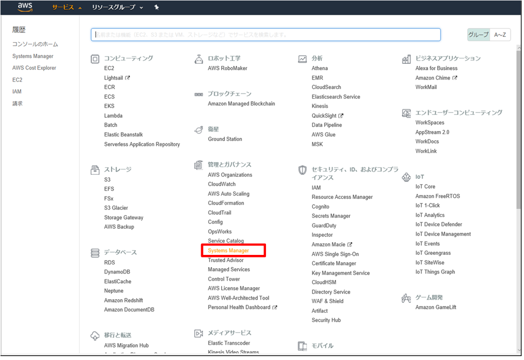The height and width of the screenshot is (360, 524).
Task: Click the AWS logo home icon
Action: click(x=25, y=7)
